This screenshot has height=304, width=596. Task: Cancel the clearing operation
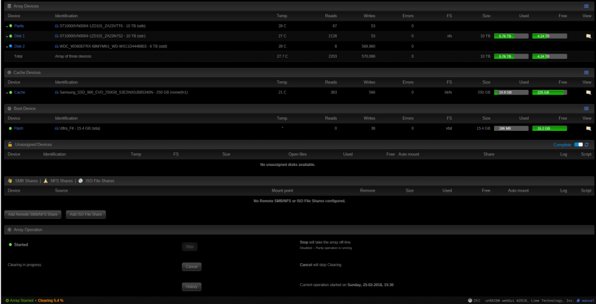click(x=191, y=267)
